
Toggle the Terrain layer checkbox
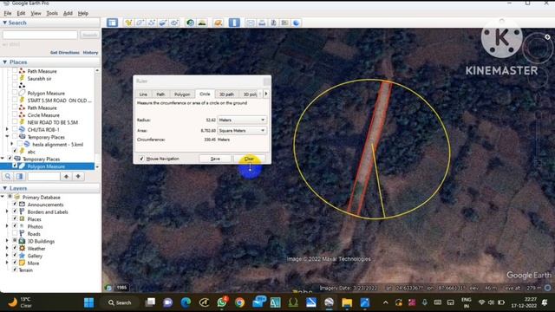coord(15,270)
